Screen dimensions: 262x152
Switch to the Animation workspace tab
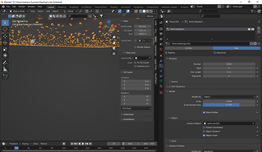(x=126, y=7)
